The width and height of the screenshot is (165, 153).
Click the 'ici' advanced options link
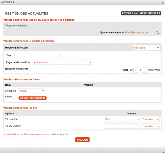(67, 135)
